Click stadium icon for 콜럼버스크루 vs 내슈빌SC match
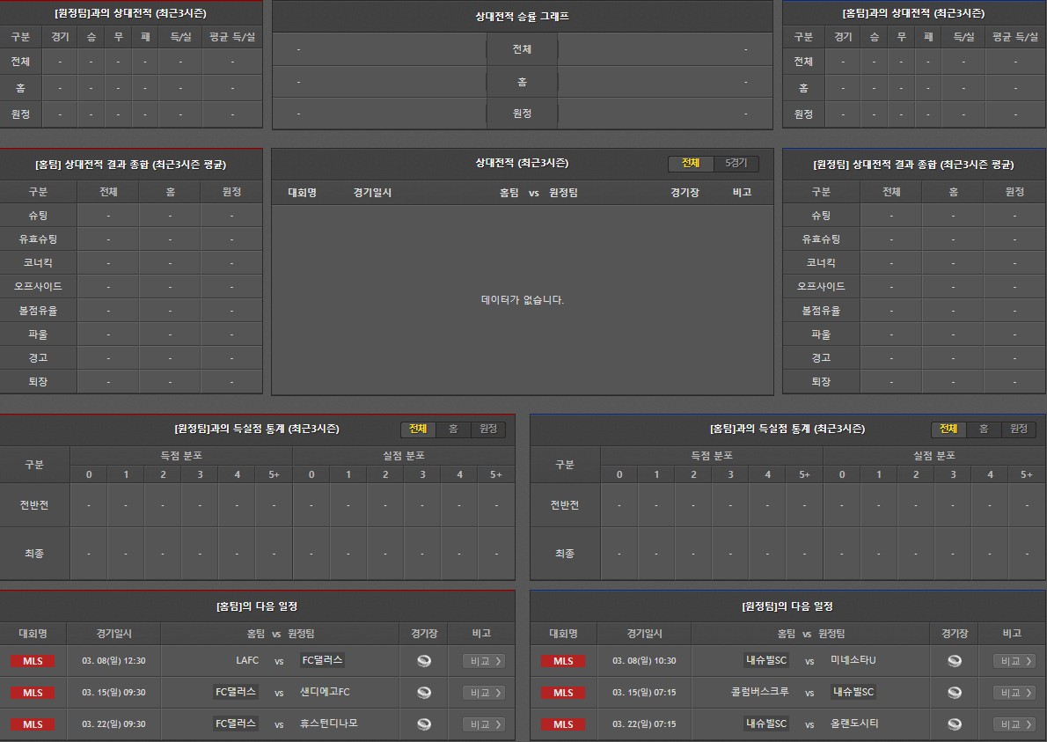Viewport: 1047px width, 742px height. tap(955, 693)
